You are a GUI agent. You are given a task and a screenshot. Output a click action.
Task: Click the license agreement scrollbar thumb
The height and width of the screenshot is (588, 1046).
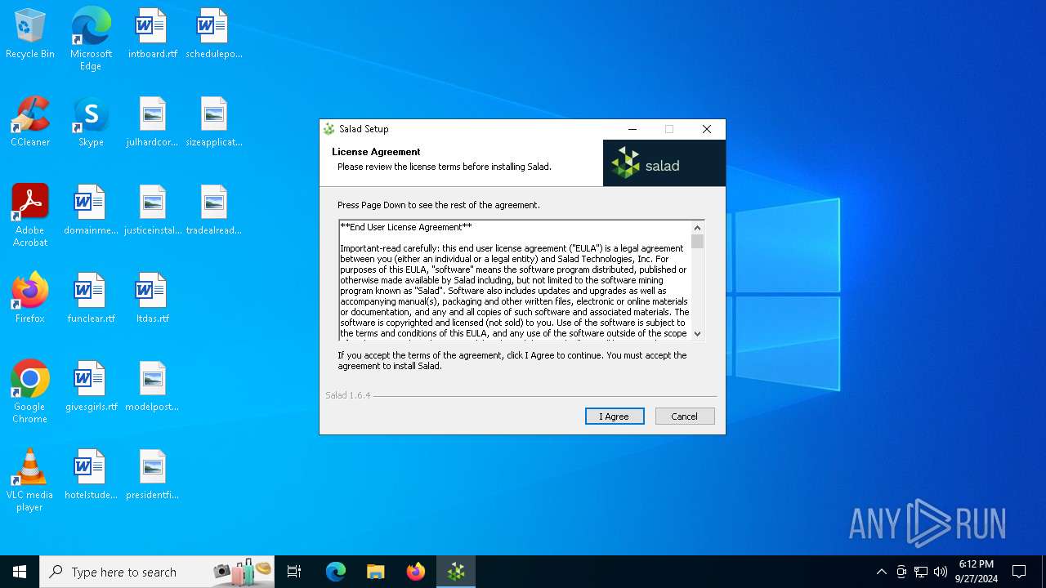697,242
